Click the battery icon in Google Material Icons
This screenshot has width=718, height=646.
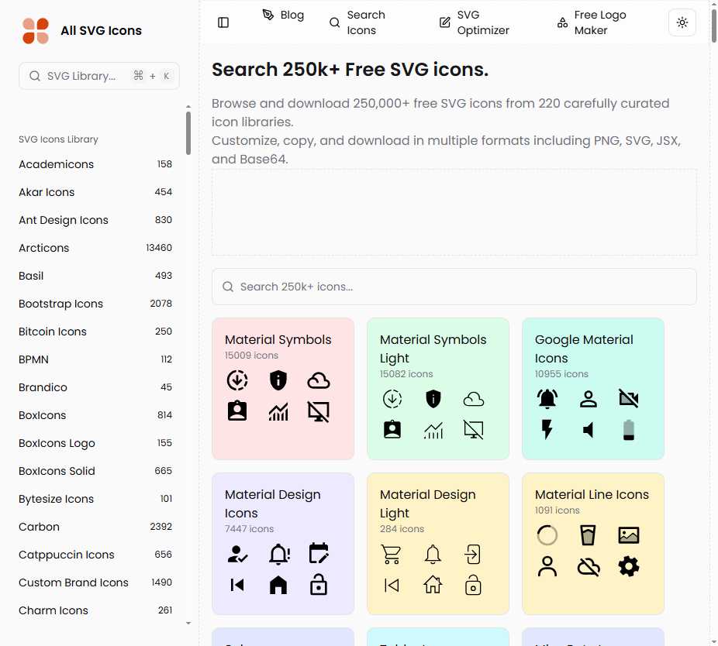(x=629, y=430)
